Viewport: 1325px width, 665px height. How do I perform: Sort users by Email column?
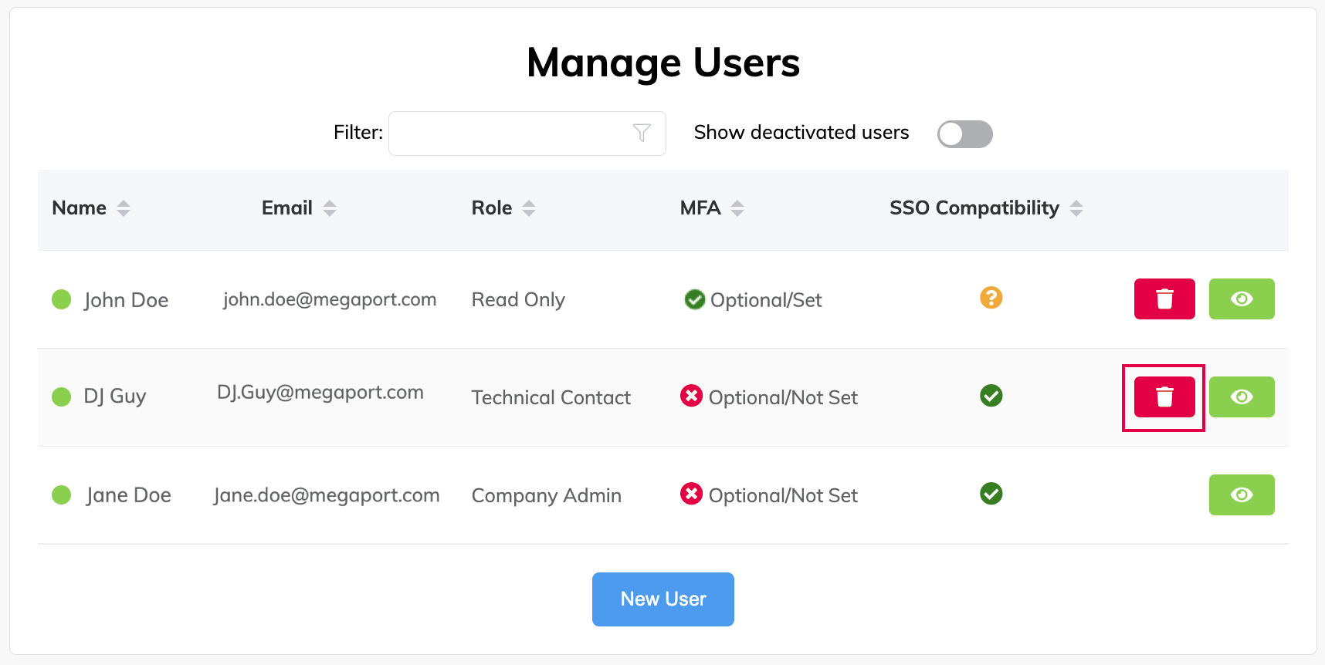330,208
